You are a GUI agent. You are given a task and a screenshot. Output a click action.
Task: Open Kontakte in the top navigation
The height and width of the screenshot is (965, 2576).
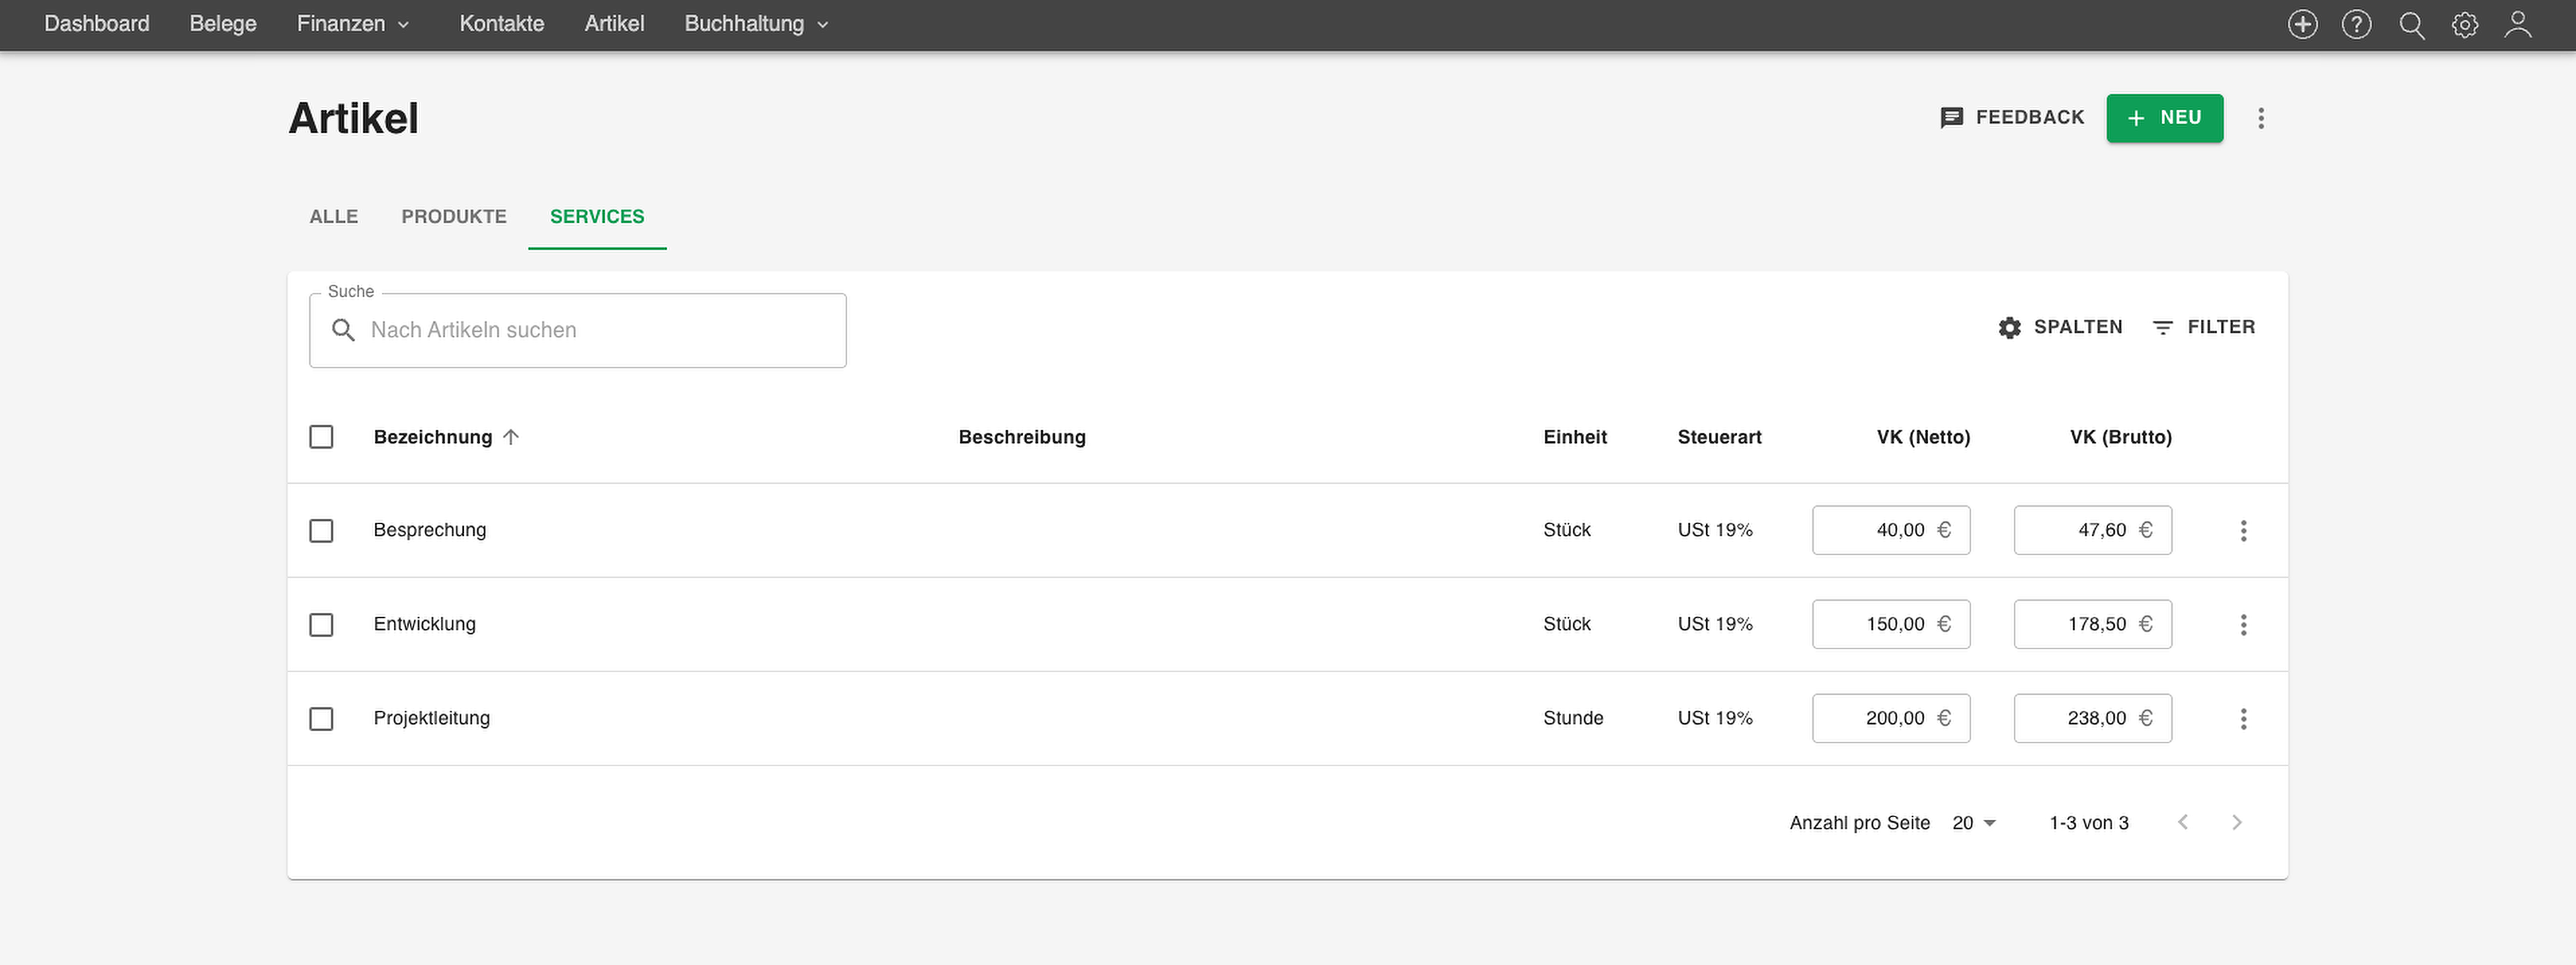tap(502, 24)
